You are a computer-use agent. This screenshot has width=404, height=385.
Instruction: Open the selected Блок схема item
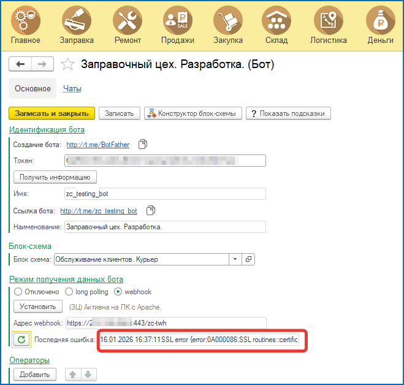248,259
